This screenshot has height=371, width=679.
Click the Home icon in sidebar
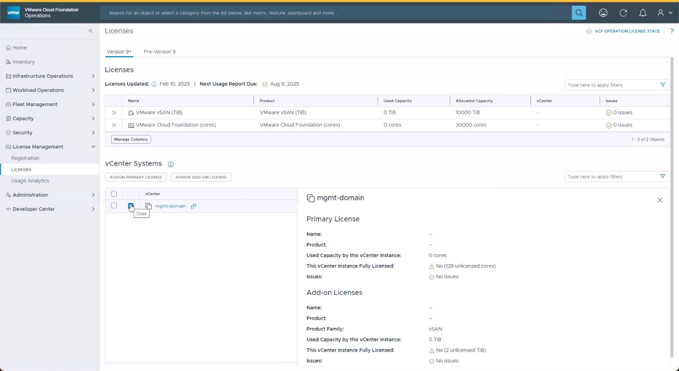pyautogui.click(x=8, y=48)
